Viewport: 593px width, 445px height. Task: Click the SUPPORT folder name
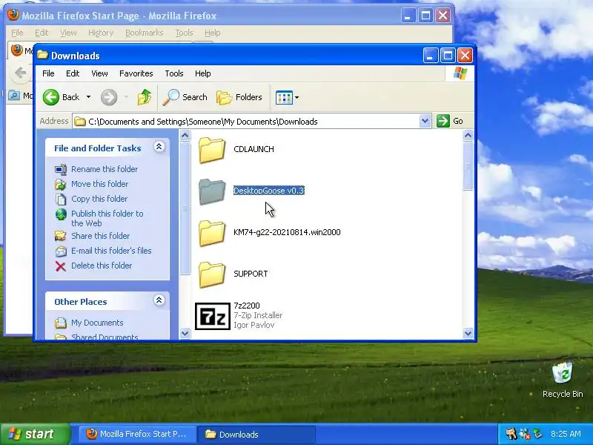click(x=251, y=274)
